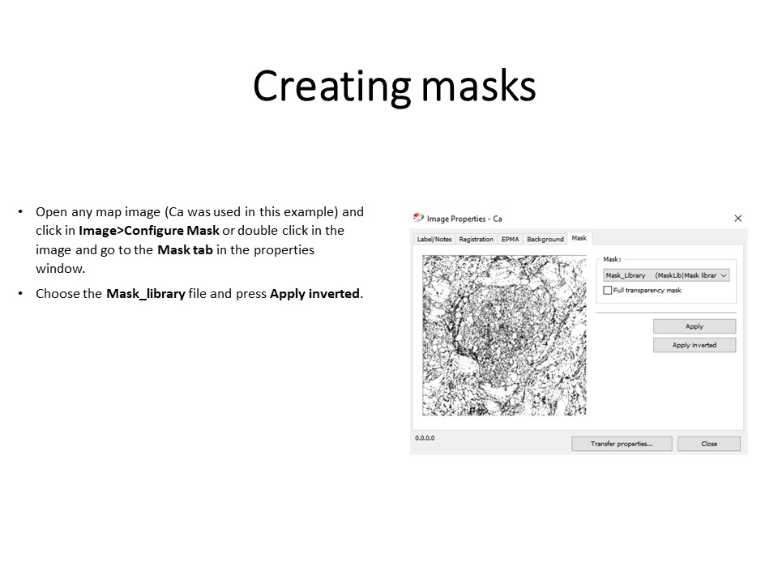Open the Registration tab
The width and height of the screenshot is (778, 583).
pos(476,240)
